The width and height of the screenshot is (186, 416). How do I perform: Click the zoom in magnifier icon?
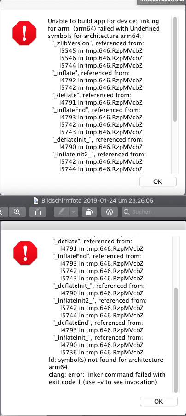click(x=17, y=212)
